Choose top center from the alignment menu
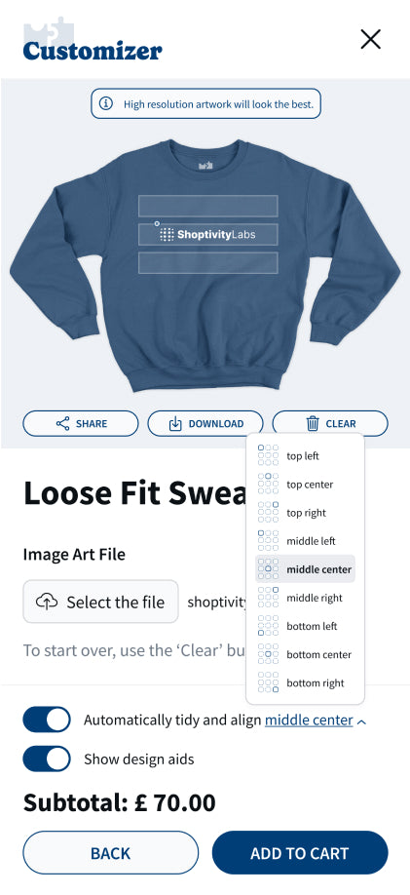The height and width of the screenshot is (895, 410). [305, 484]
